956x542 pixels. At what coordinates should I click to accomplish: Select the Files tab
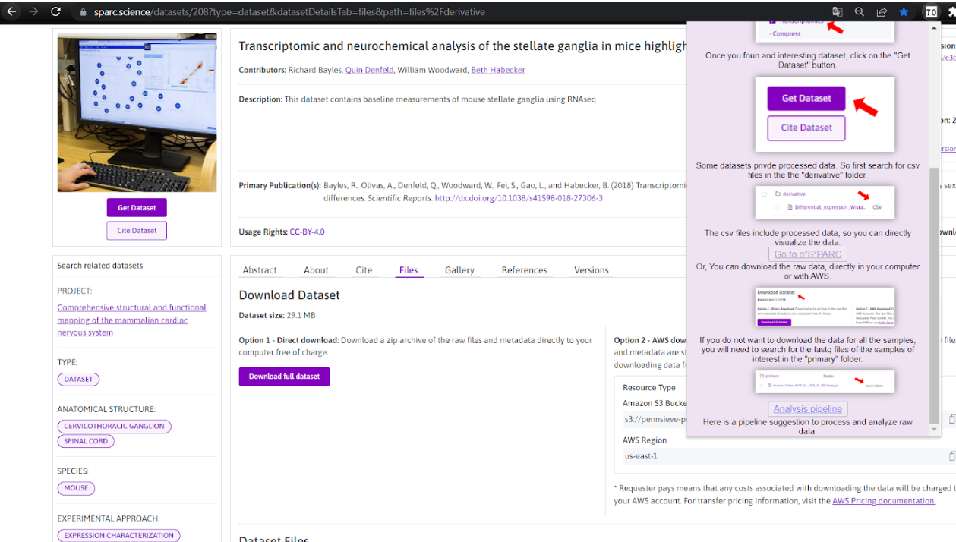pyautogui.click(x=409, y=270)
